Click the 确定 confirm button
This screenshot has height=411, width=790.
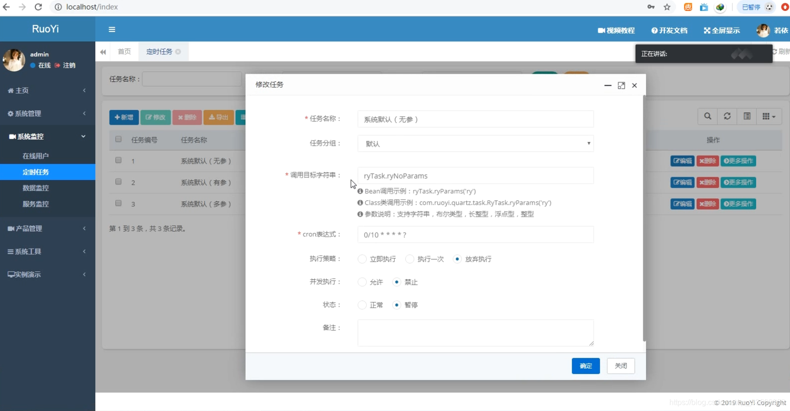pos(585,366)
